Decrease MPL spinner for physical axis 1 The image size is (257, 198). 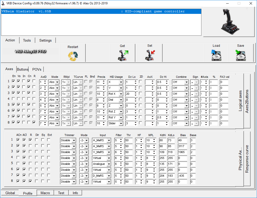pyautogui.click(x=154, y=142)
